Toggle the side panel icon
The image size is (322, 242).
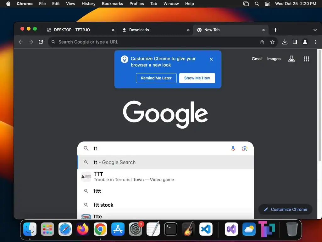tap(295, 42)
